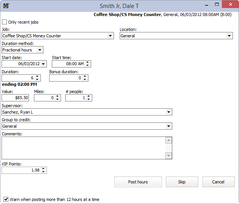Expand the Group to credit dropdown

pos(168,126)
